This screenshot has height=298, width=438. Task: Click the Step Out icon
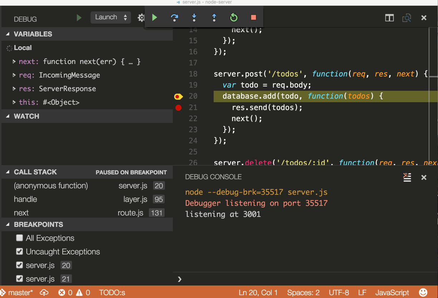tap(214, 18)
